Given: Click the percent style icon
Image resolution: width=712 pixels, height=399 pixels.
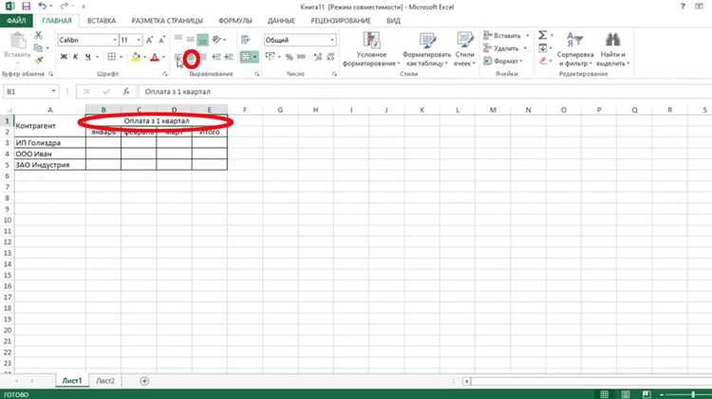Looking at the screenshot, I should coord(289,57).
